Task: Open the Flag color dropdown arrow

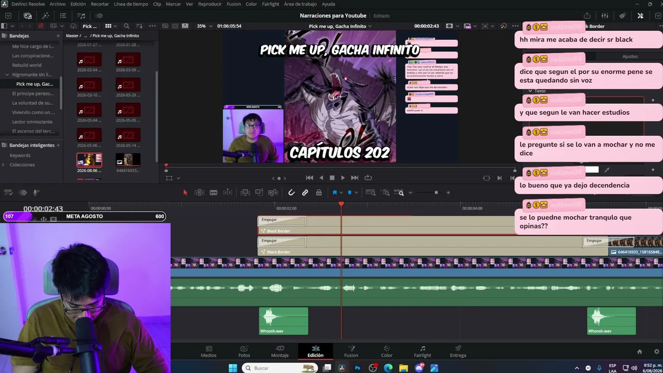Action: (341, 193)
